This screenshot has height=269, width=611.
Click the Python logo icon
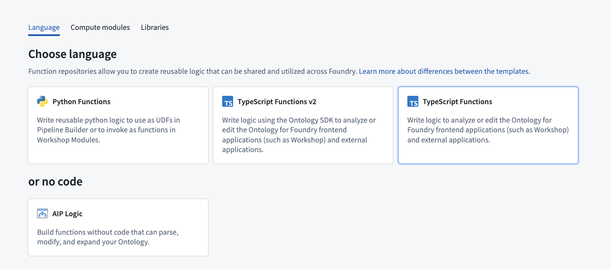42,102
